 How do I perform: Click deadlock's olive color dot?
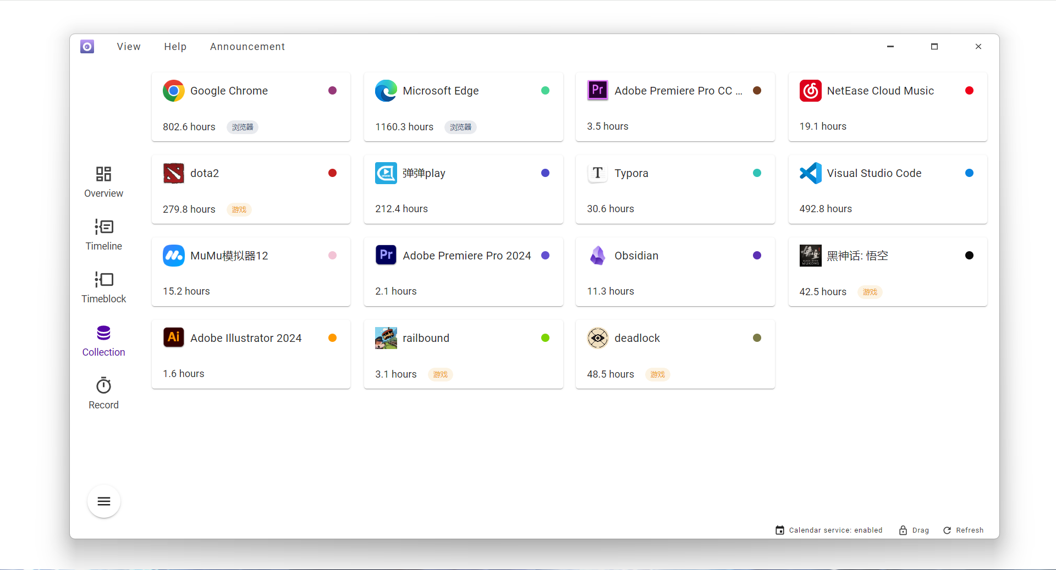coord(757,338)
